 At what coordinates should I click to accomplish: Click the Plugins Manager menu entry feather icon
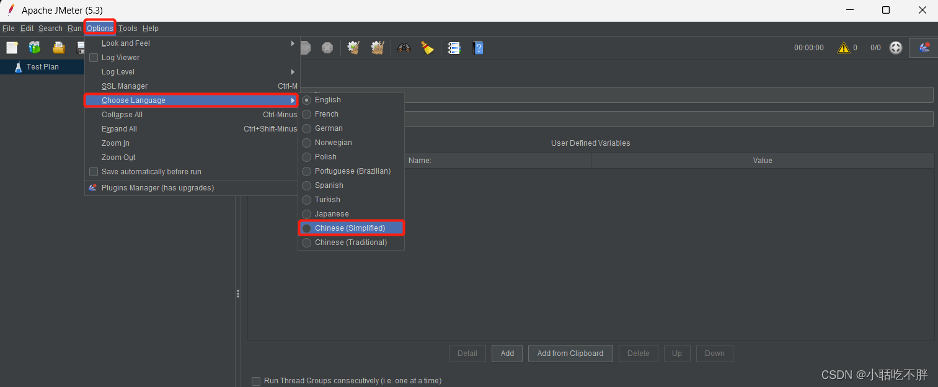coord(93,187)
